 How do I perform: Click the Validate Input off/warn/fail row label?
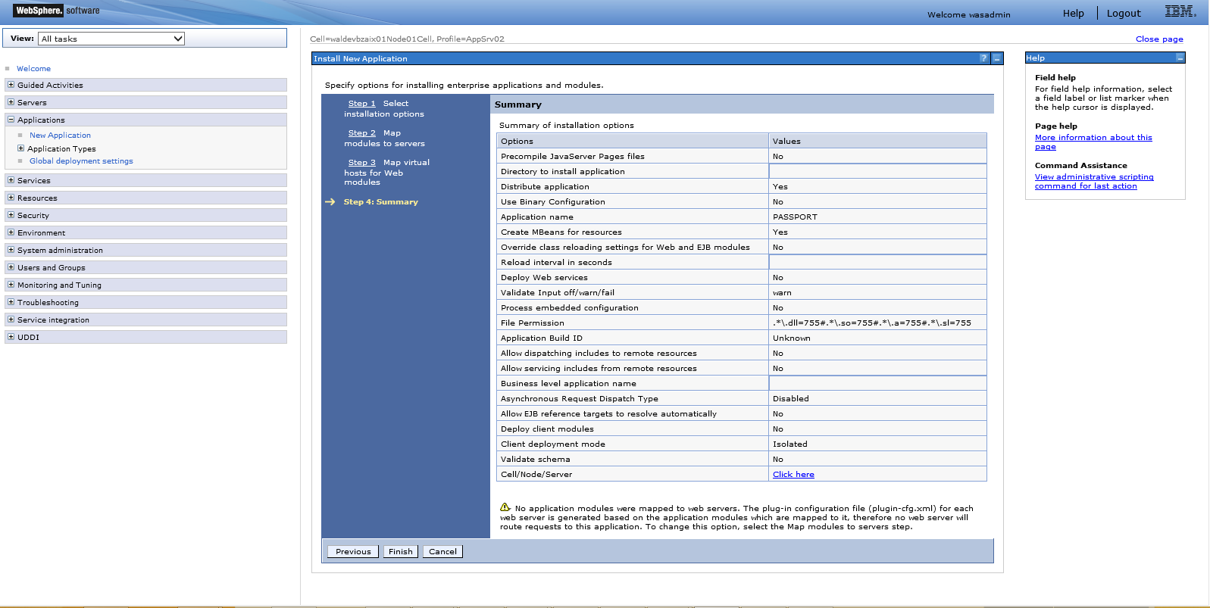tap(558, 293)
